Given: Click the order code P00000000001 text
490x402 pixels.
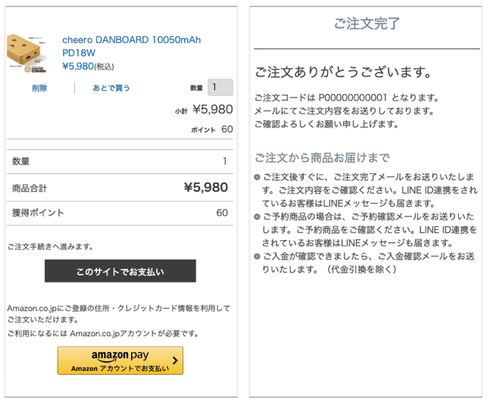Looking at the screenshot, I should pyautogui.click(x=352, y=98).
